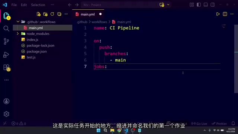Select the main.yml editor tab
The height and width of the screenshot is (134, 238).
click(88, 14)
